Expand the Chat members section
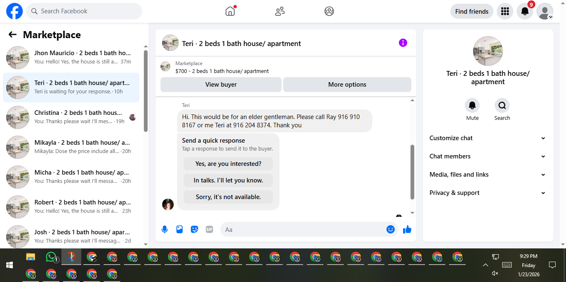566x282 pixels. point(488,156)
